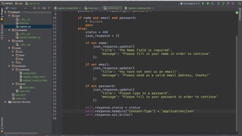Screen dimensions: 242x136
Task: Expand External Libraries node
Action: click(x=6, y=102)
